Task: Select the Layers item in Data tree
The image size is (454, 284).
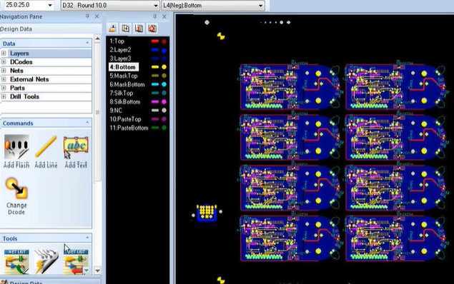Action: coord(19,53)
